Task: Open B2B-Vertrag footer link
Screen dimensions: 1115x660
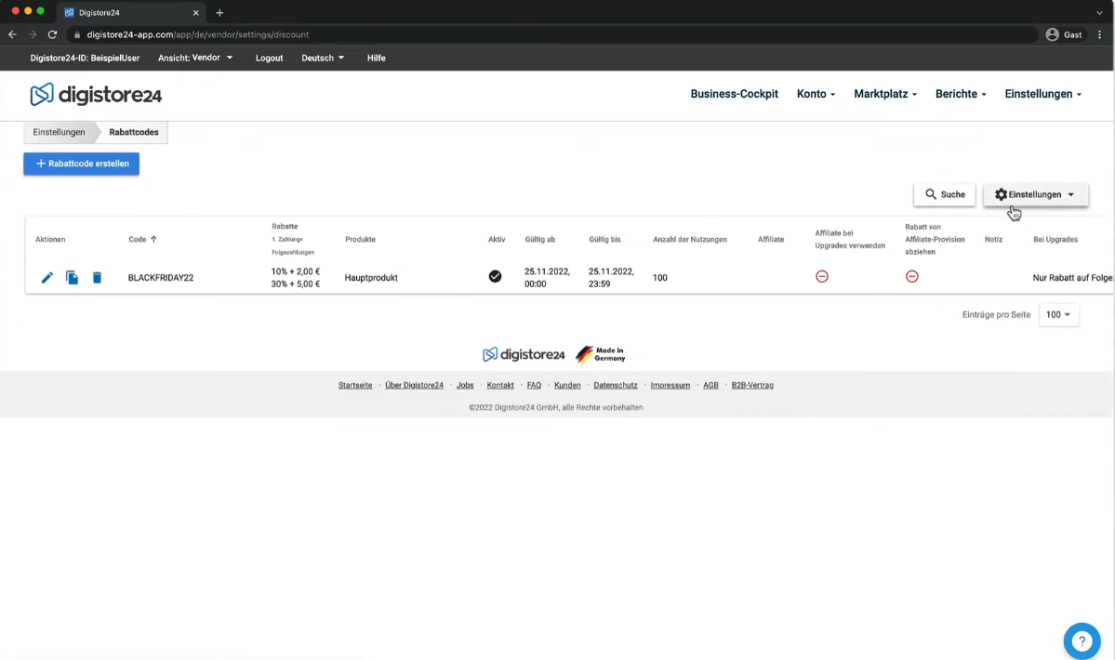Action: pos(752,385)
